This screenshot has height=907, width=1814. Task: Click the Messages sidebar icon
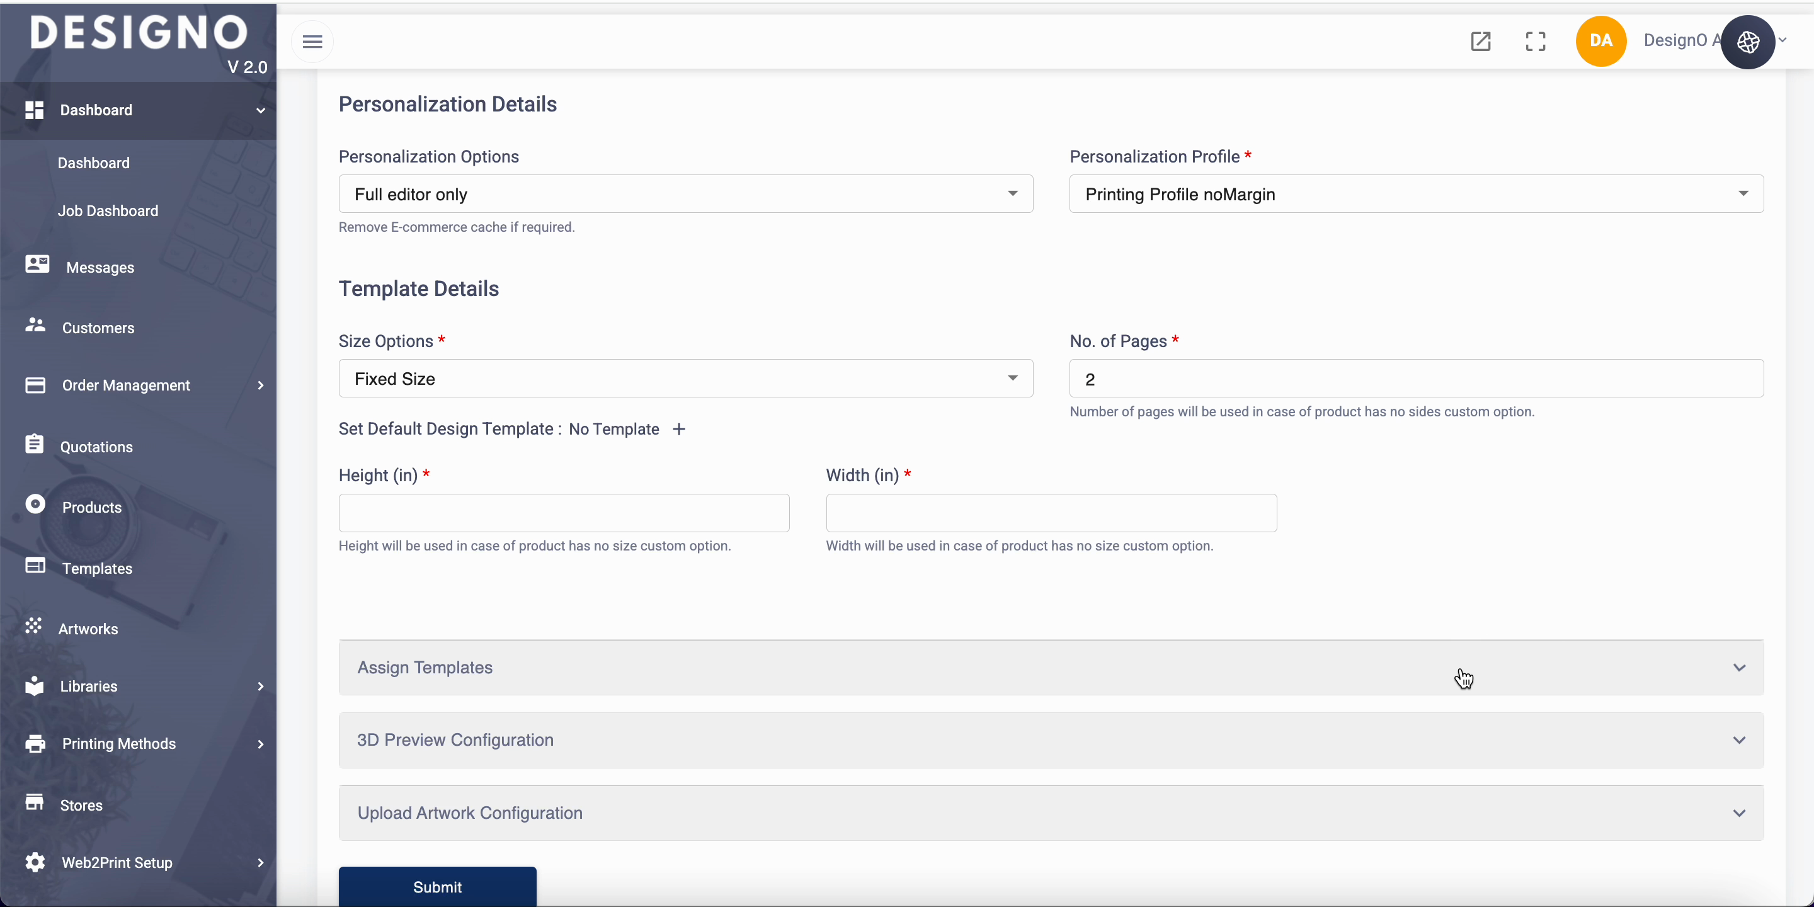[x=37, y=265]
